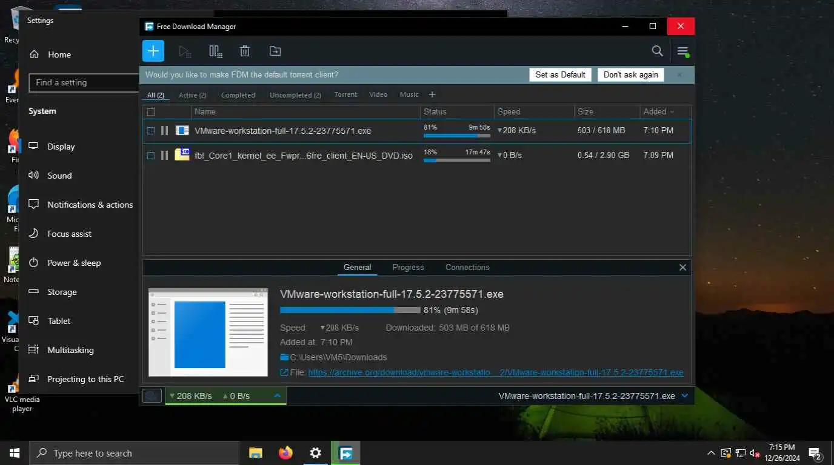The height and width of the screenshot is (465, 834).
Task: Open Firefox from the taskbar
Action: pyautogui.click(x=285, y=453)
